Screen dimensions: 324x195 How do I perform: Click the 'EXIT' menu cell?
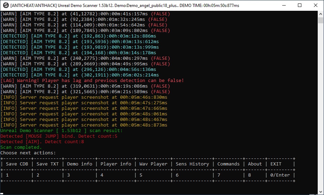tap(276, 164)
